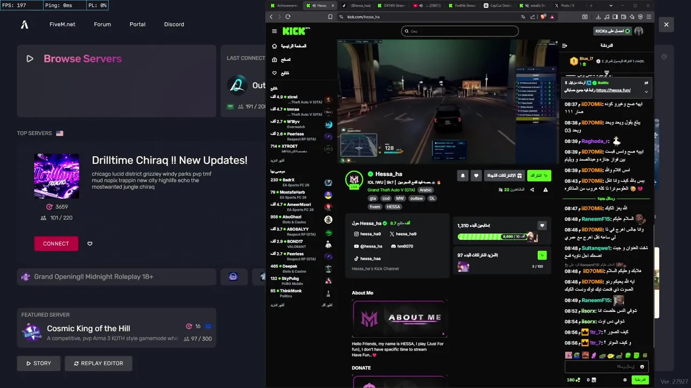
Task: Click the green send chat button
Action: [640, 380]
